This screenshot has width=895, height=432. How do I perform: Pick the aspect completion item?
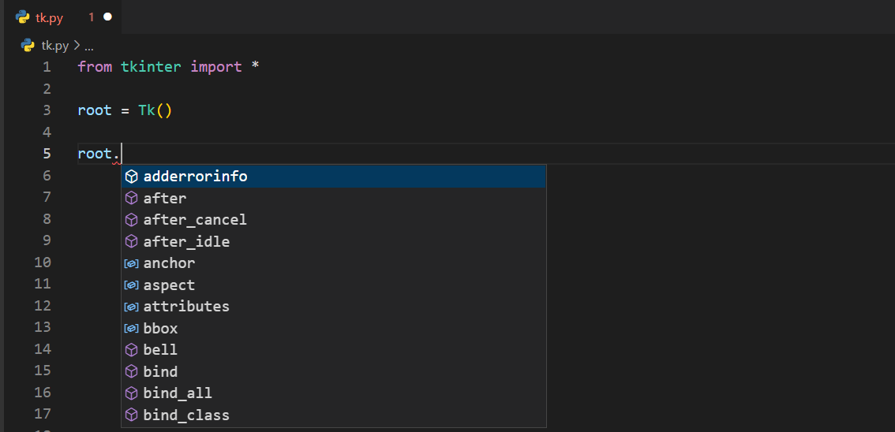(x=169, y=285)
